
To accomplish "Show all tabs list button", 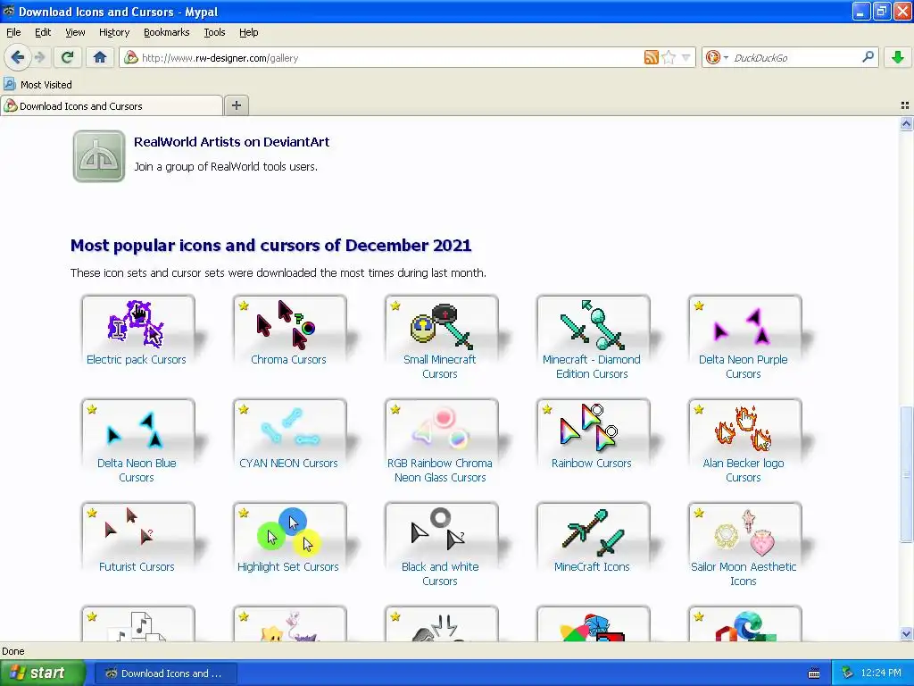I will click(x=905, y=105).
